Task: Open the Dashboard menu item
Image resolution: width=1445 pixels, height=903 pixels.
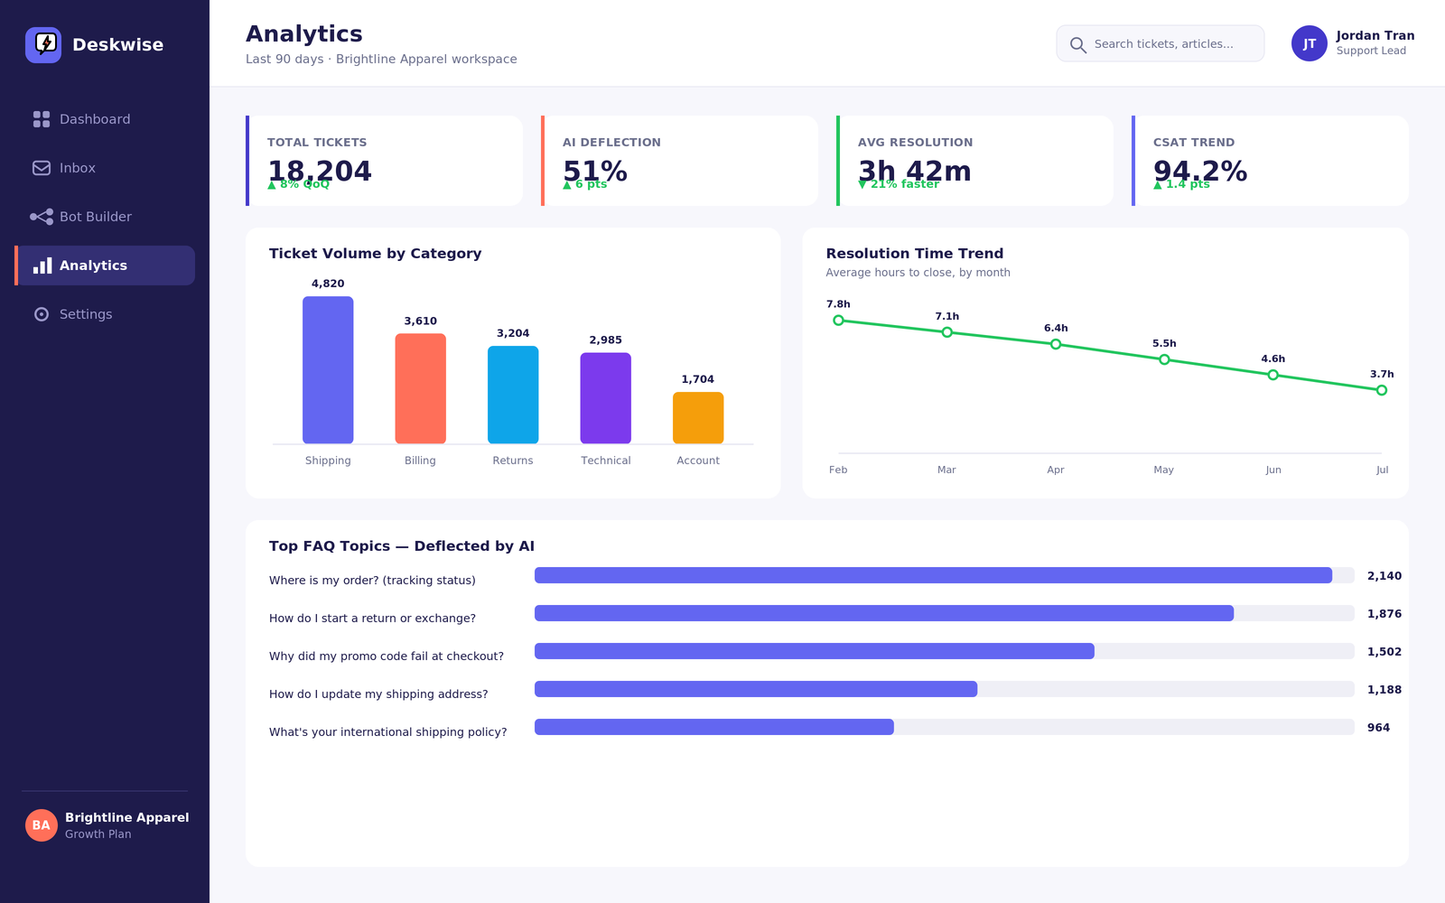Action: click(x=105, y=119)
